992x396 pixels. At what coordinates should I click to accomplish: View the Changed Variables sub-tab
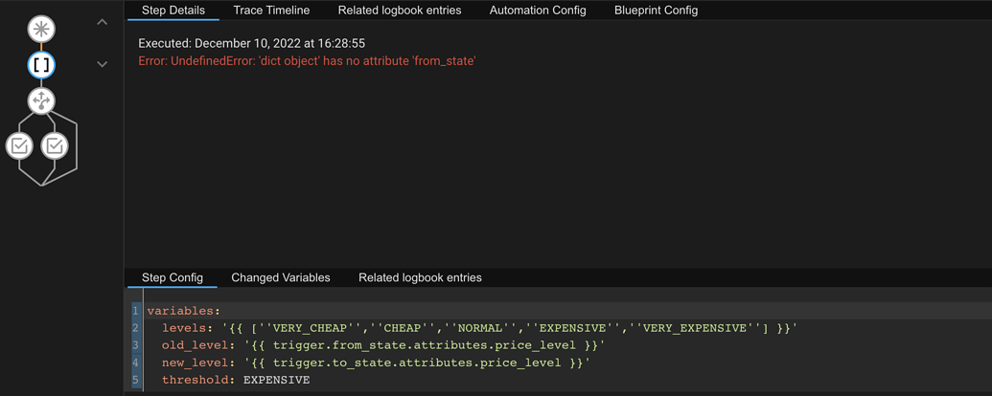(x=281, y=277)
